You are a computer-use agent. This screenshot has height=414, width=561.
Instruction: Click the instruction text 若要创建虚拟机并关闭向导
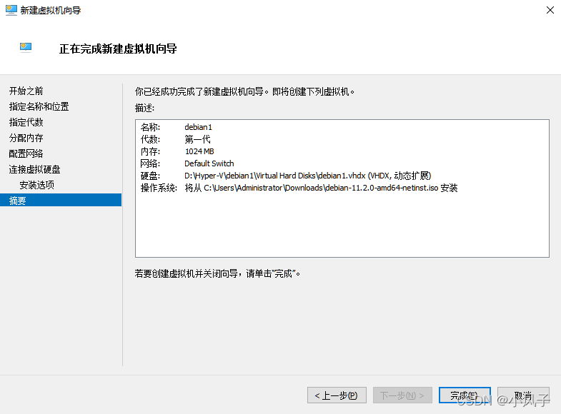tap(217, 273)
